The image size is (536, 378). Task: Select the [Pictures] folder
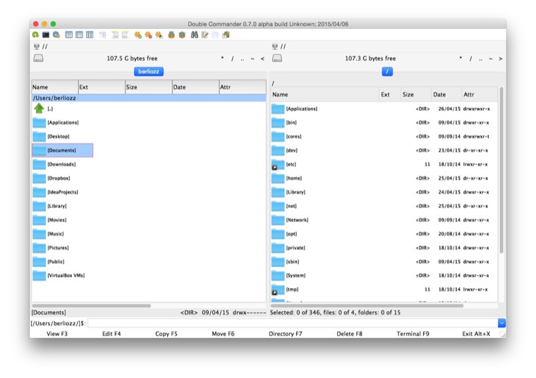point(51,248)
